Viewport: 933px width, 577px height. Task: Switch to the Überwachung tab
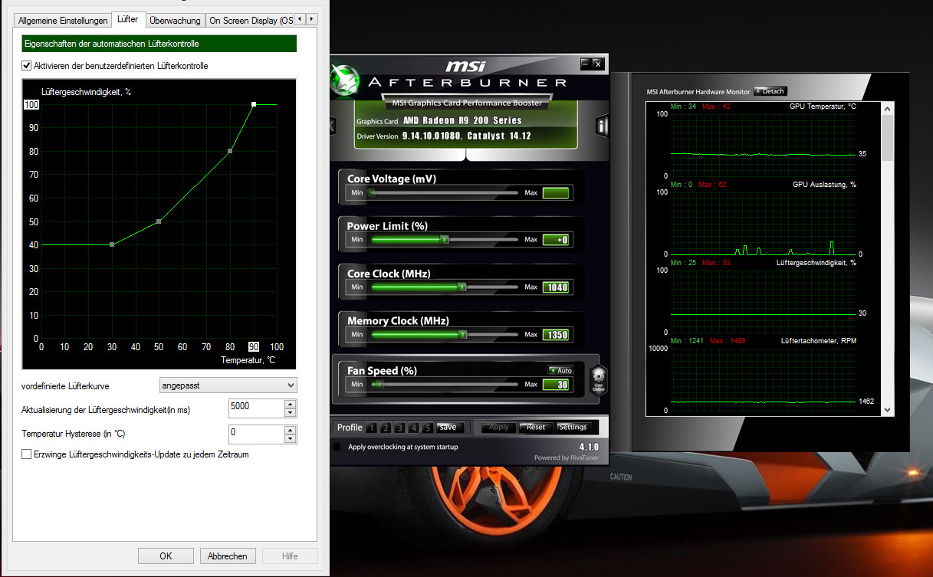[175, 21]
